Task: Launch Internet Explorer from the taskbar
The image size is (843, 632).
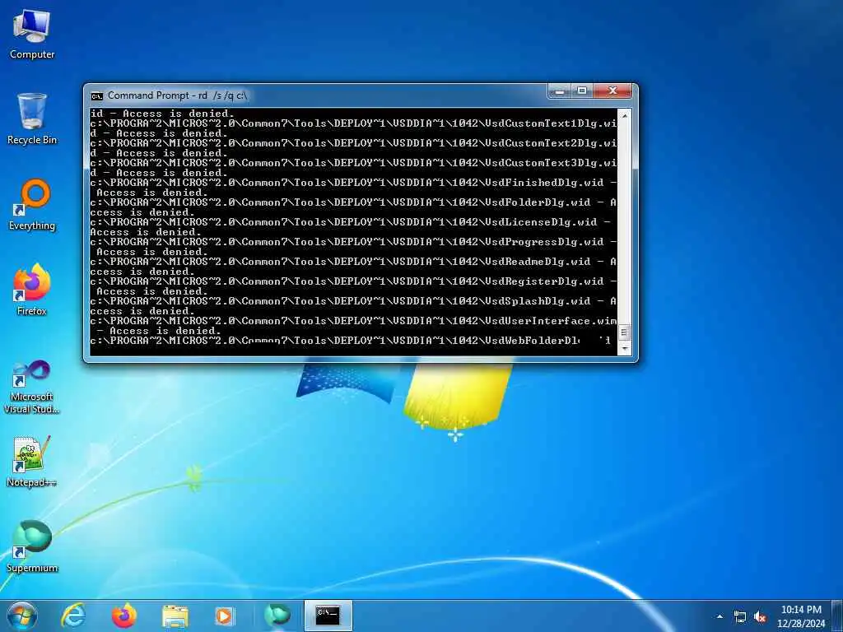Action: [73, 616]
